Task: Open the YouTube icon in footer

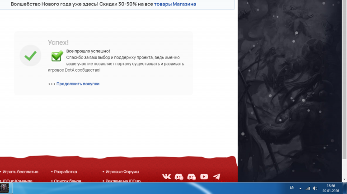Action: [204, 176]
